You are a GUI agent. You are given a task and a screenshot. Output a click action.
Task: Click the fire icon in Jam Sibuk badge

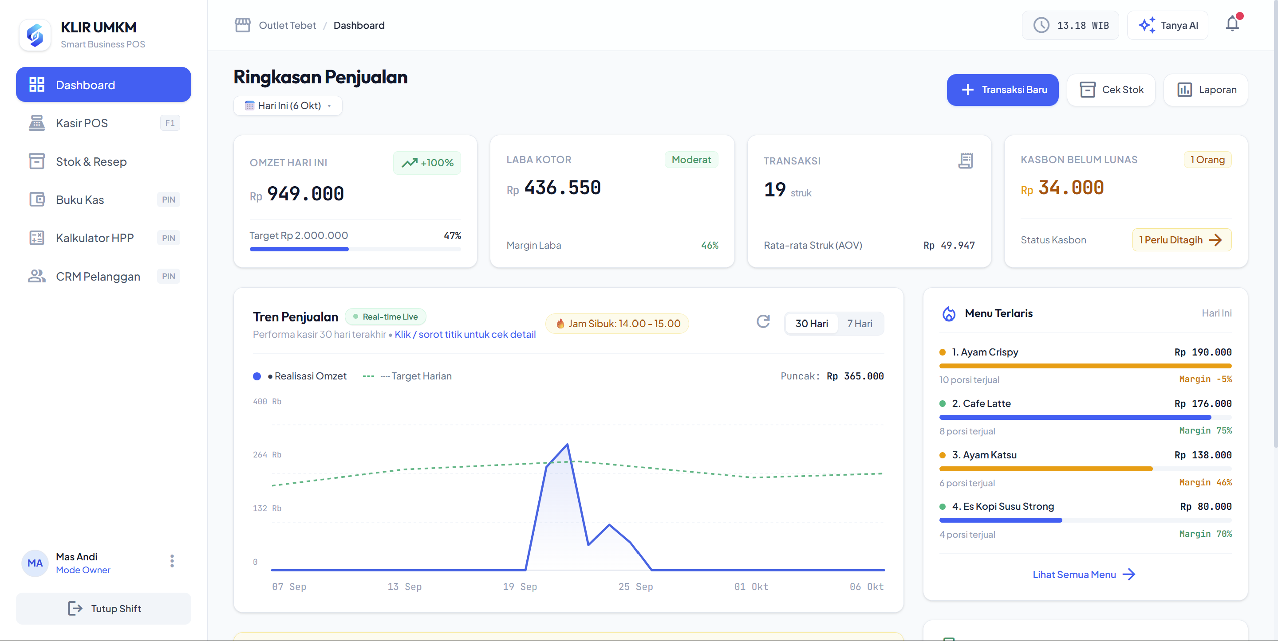pos(560,324)
